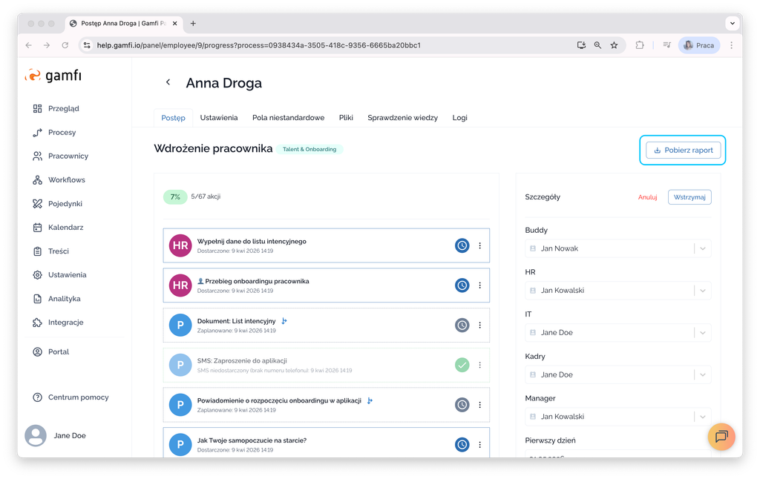Image resolution: width=760 pixels, height=479 pixels.
Task: Expand the Manager dropdown
Action: click(x=702, y=417)
